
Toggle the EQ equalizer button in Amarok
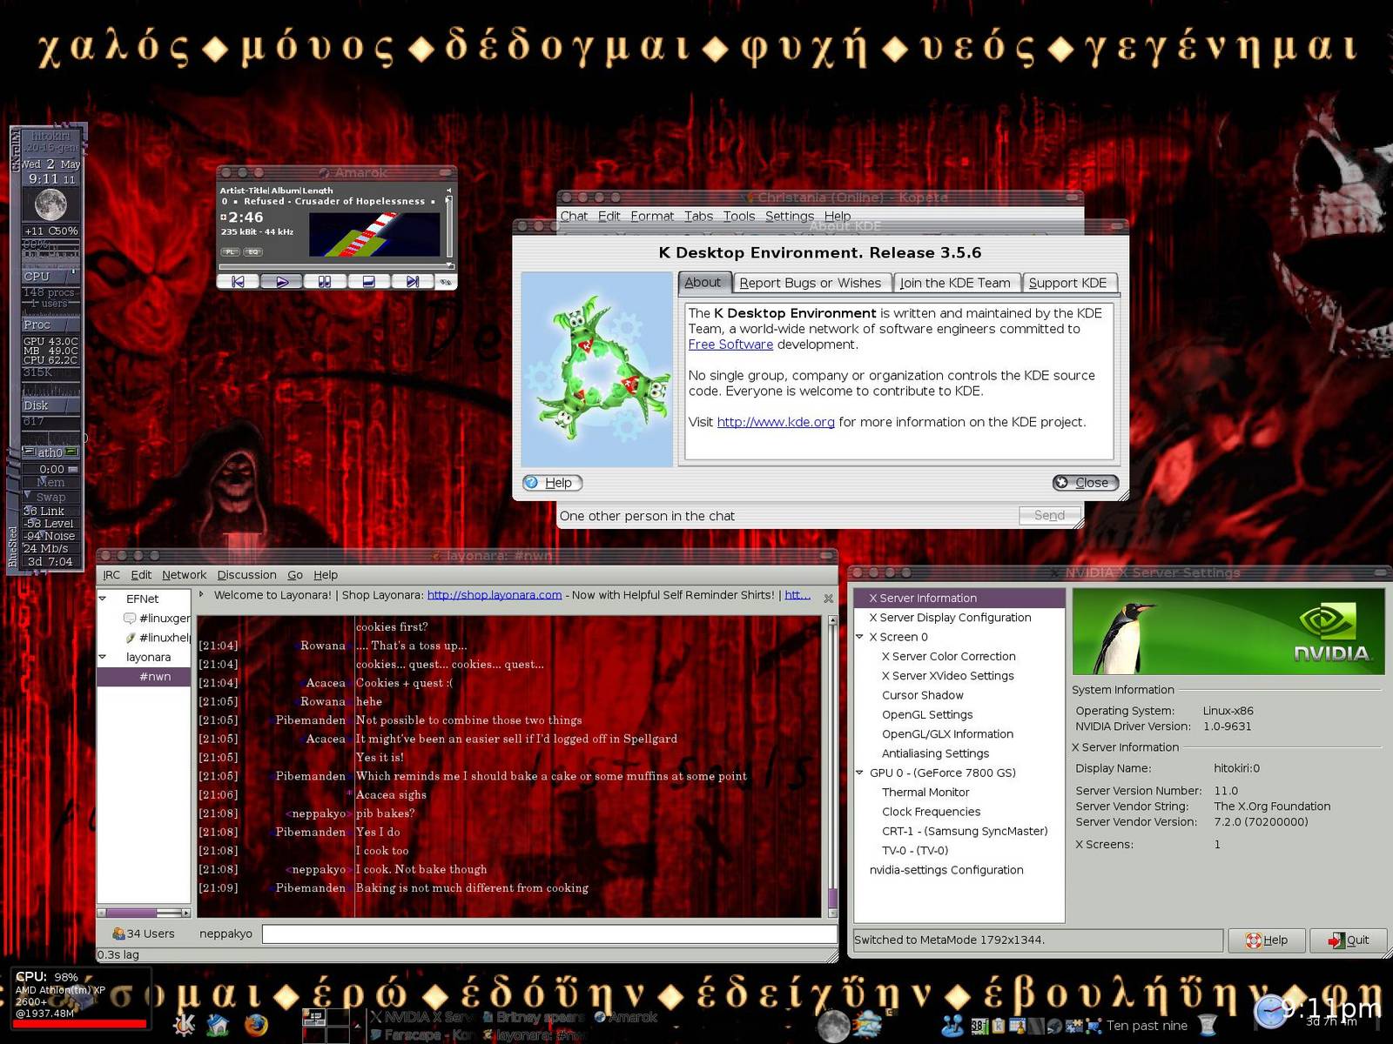coord(252,251)
